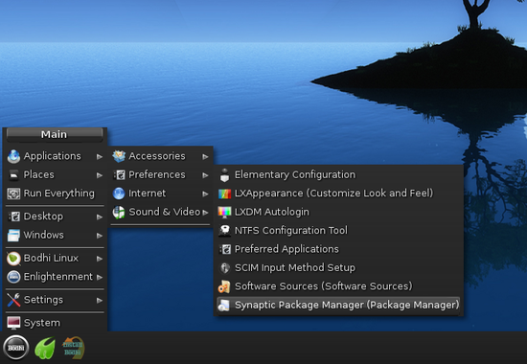Launch Synaptic Package Manager entry

pos(338,306)
